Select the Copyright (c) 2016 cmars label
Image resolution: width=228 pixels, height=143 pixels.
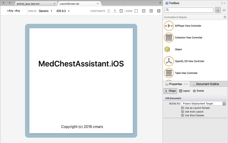click(x=82, y=127)
